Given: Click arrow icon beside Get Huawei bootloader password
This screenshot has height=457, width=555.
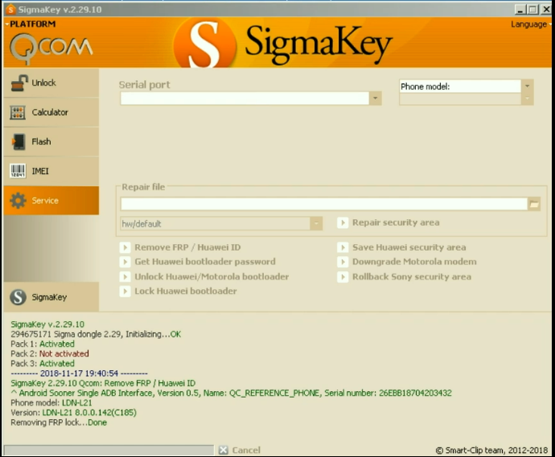Looking at the screenshot, I should click(125, 262).
